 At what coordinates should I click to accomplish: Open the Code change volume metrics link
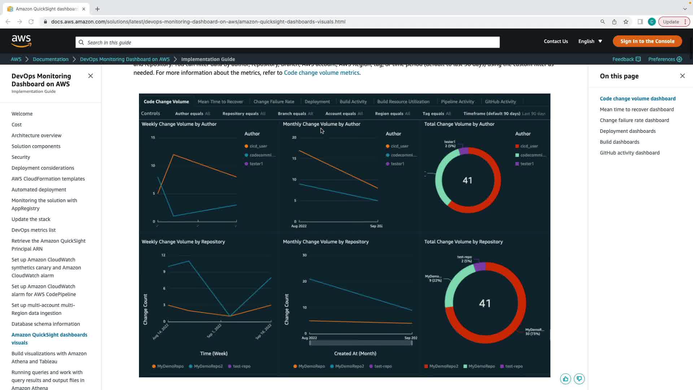(x=321, y=73)
